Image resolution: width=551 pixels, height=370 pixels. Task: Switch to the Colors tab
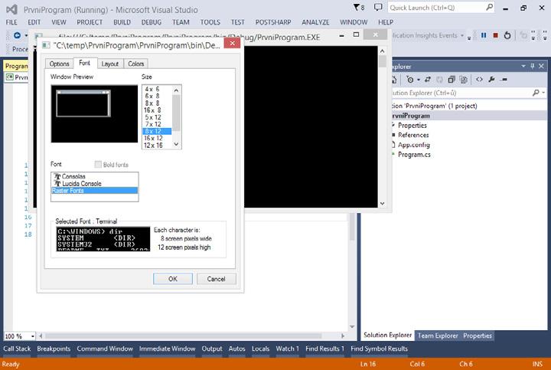click(136, 64)
